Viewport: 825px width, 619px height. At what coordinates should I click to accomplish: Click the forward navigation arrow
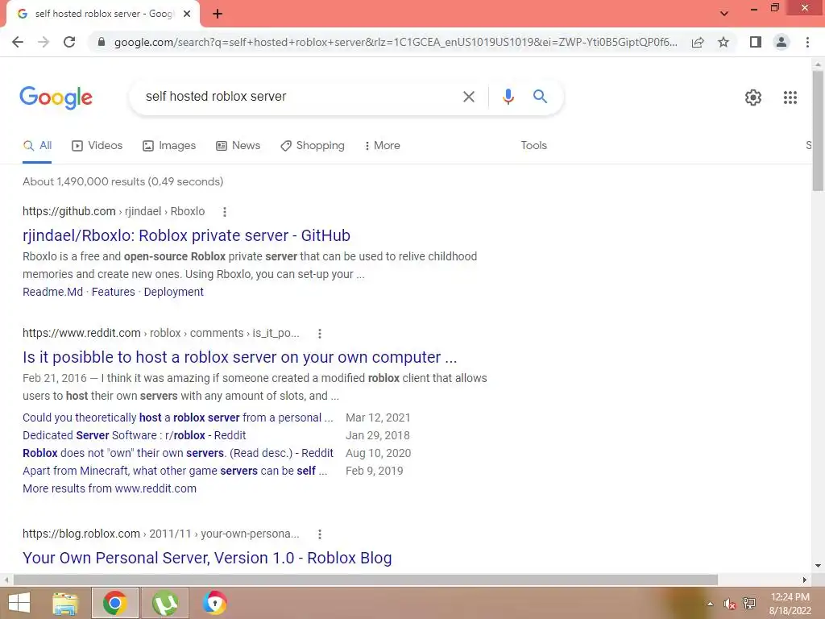point(44,42)
